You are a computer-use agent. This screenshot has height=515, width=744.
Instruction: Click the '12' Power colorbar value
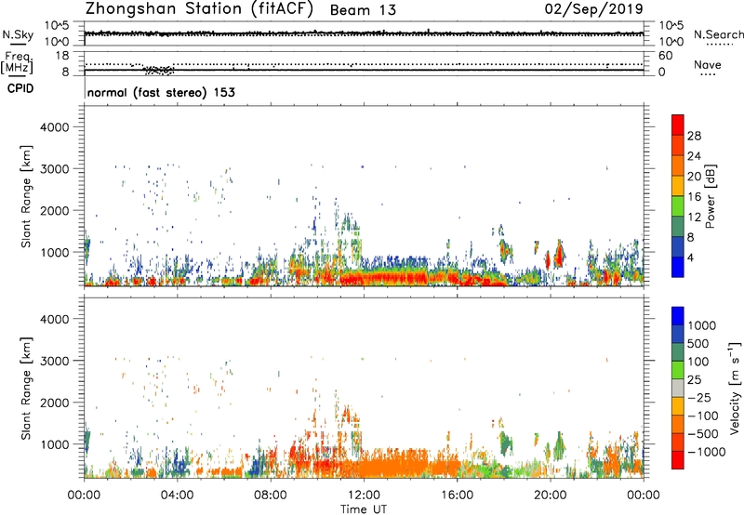click(694, 218)
